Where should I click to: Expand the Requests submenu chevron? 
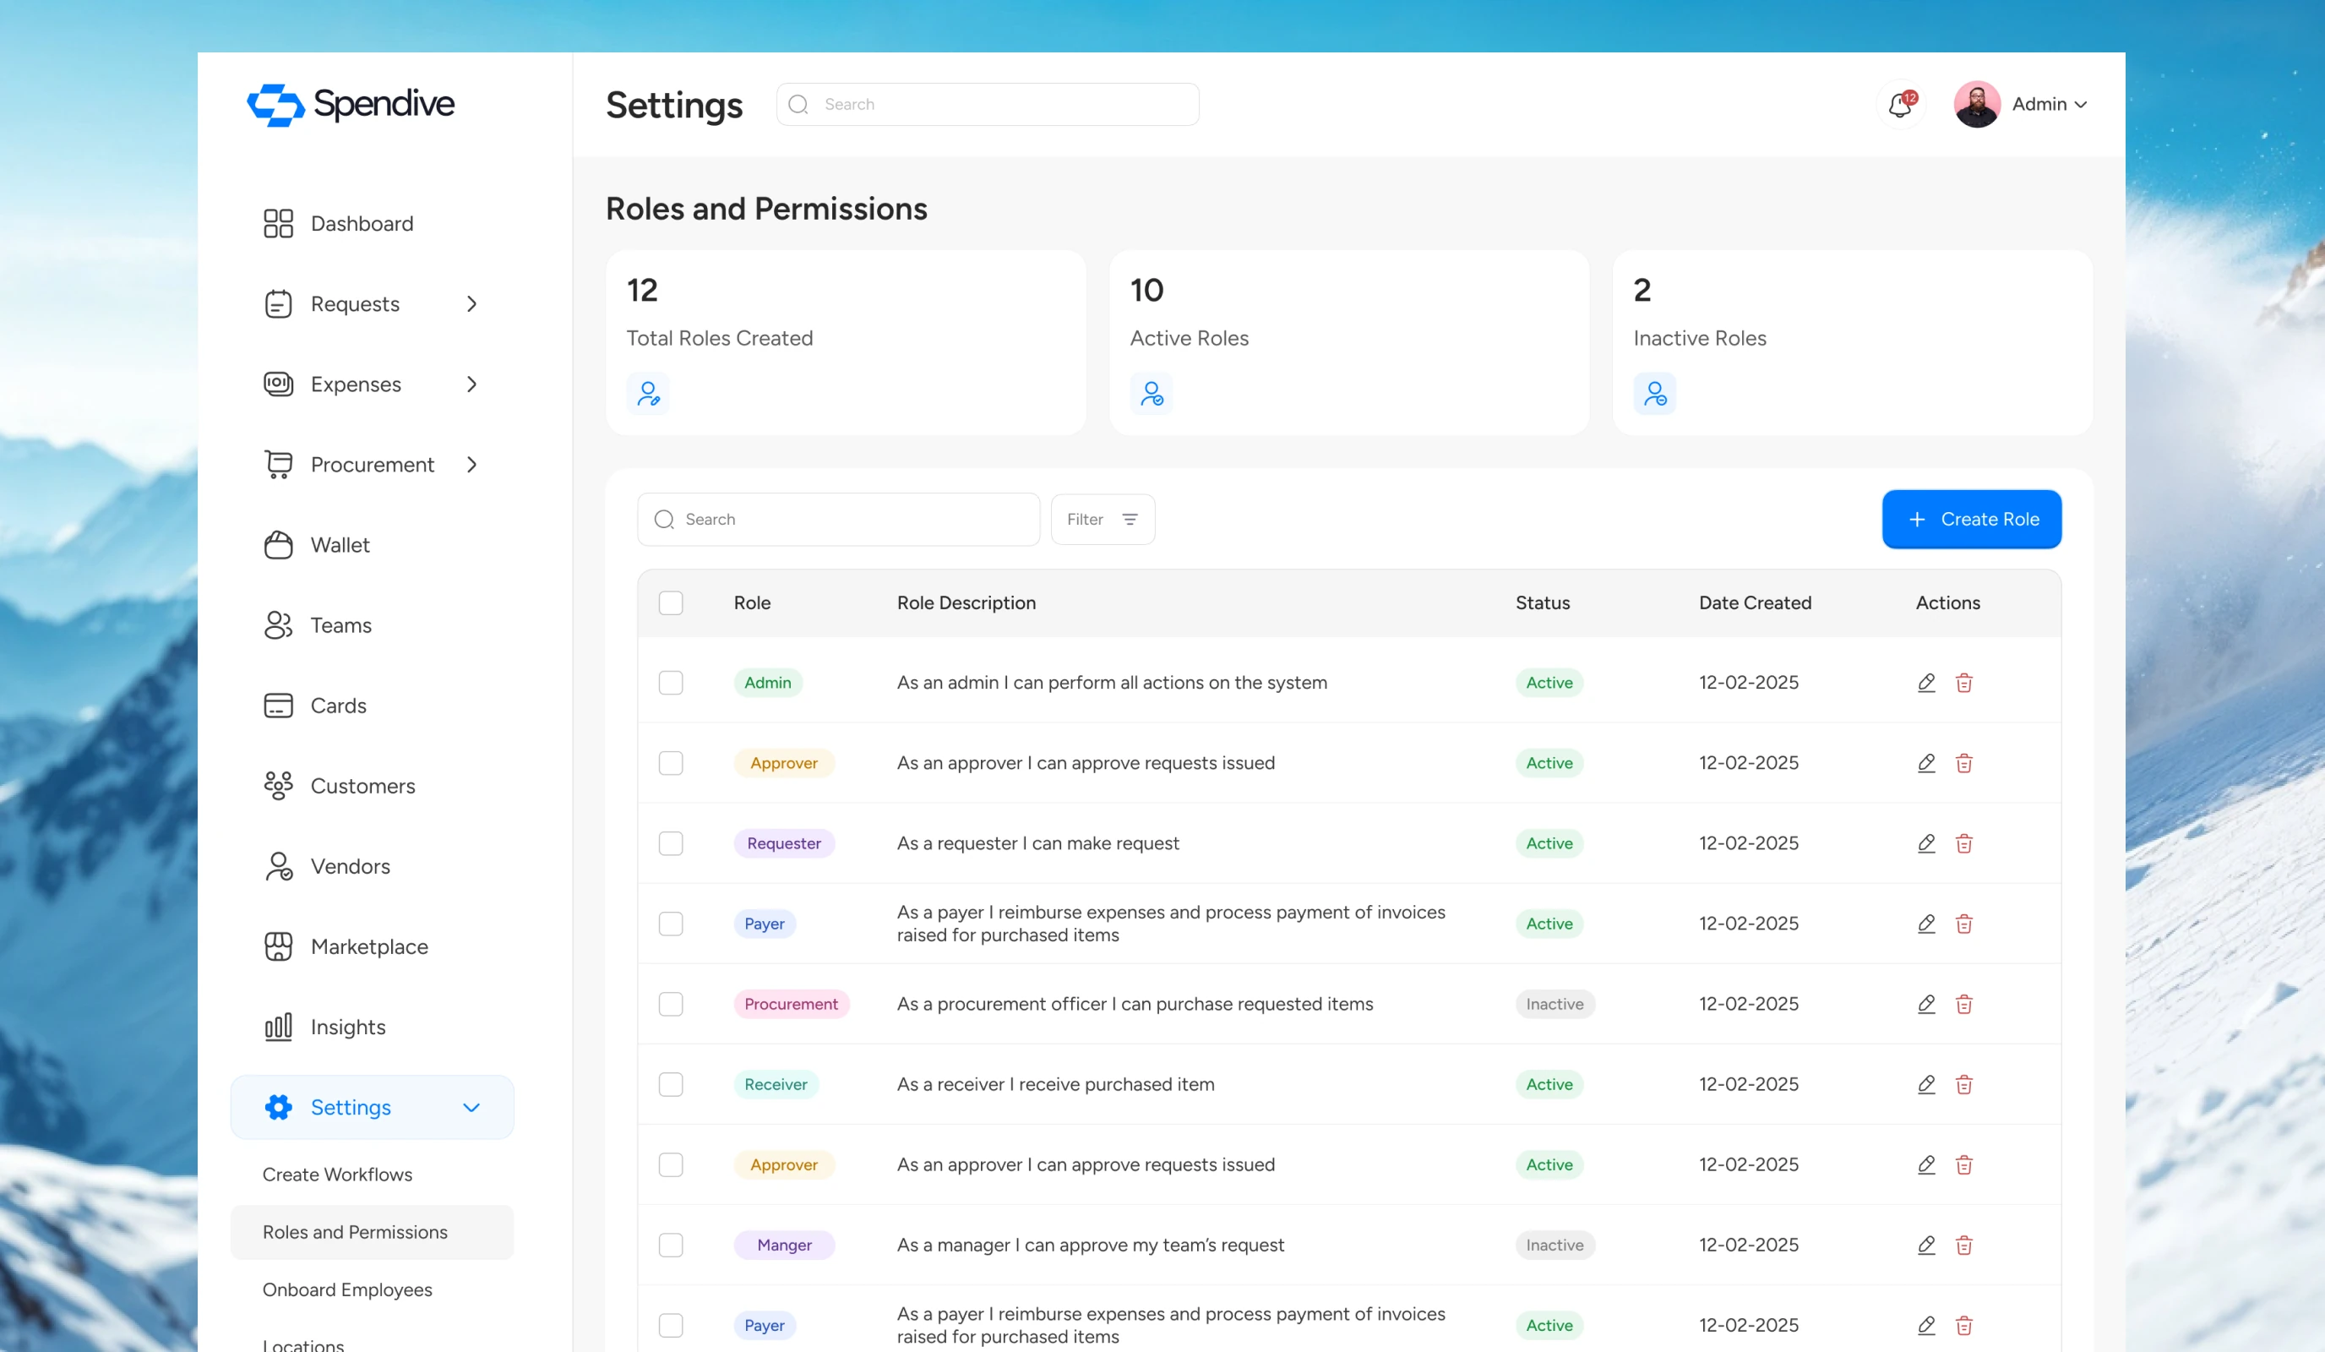[x=471, y=303]
